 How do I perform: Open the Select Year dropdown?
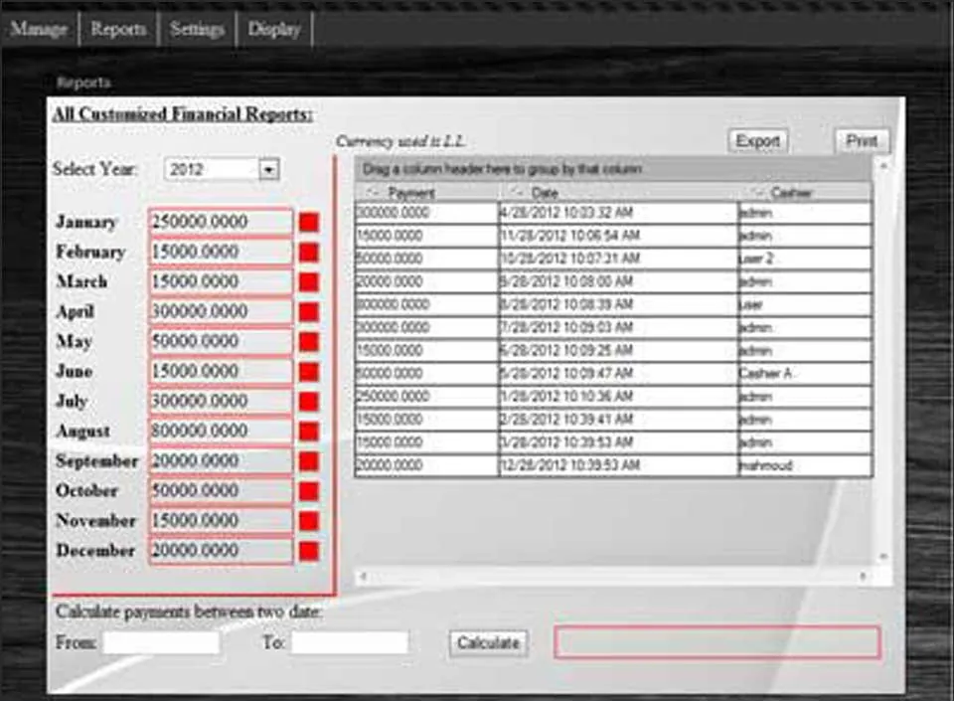pos(267,168)
